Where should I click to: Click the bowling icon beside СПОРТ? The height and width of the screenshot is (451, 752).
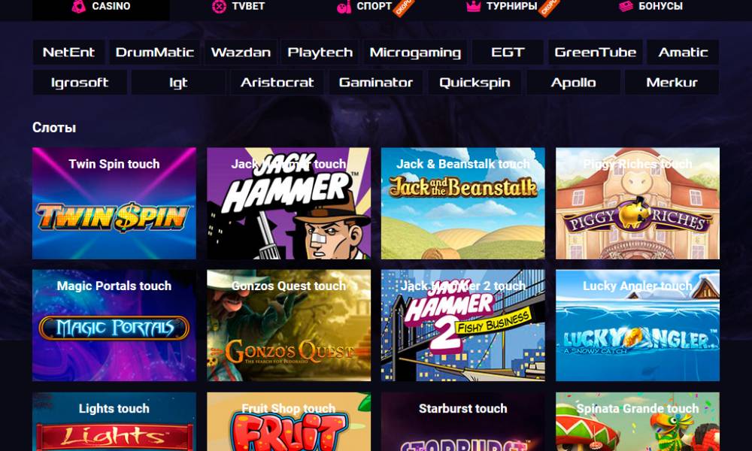point(344,7)
